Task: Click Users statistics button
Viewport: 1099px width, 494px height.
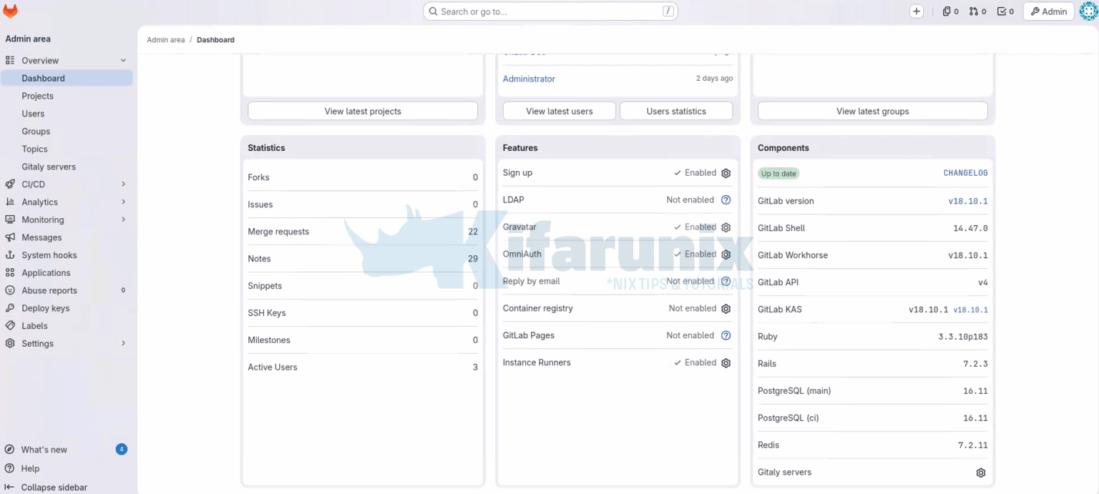Action: [676, 112]
